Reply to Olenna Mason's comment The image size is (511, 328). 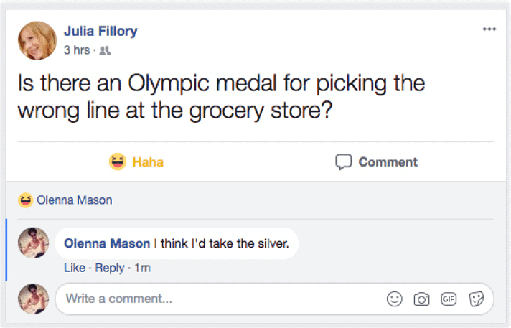[x=110, y=268]
